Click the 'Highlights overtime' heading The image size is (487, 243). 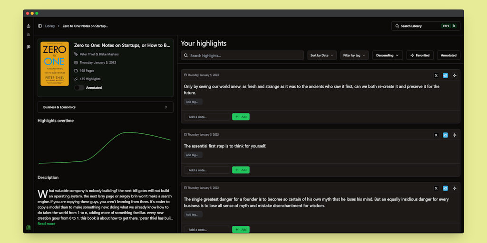click(56, 121)
